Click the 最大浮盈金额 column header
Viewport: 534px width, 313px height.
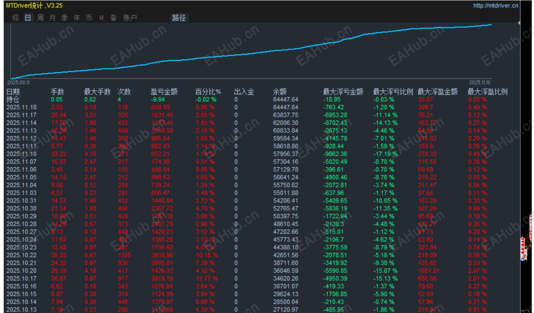pos(438,92)
